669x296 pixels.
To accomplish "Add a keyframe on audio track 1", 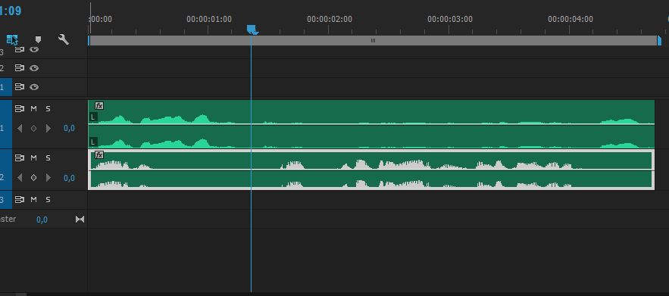I will tap(33, 128).
